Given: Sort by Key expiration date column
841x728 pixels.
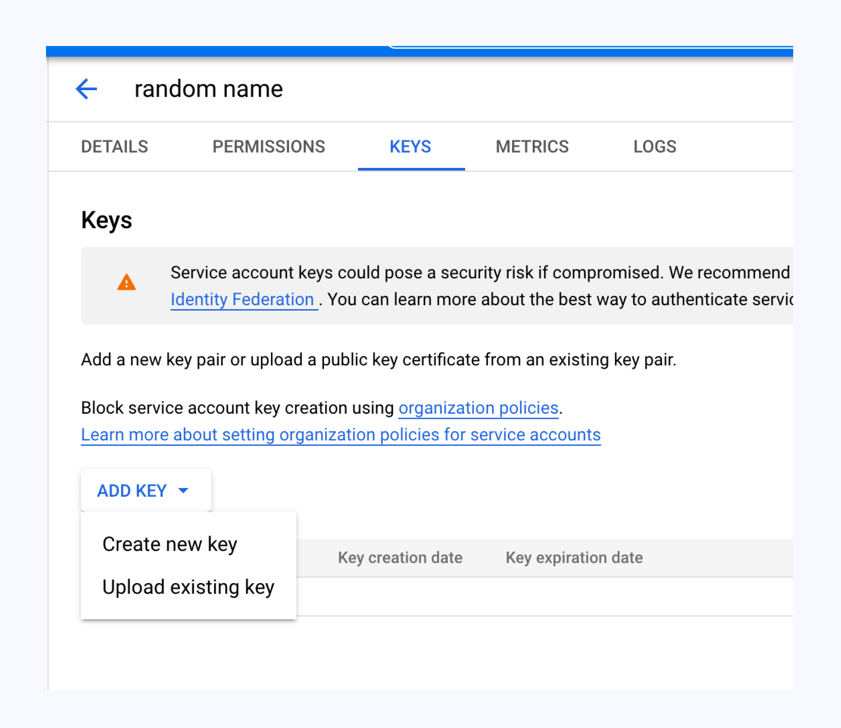Looking at the screenshot, I should tap(574, 558).
